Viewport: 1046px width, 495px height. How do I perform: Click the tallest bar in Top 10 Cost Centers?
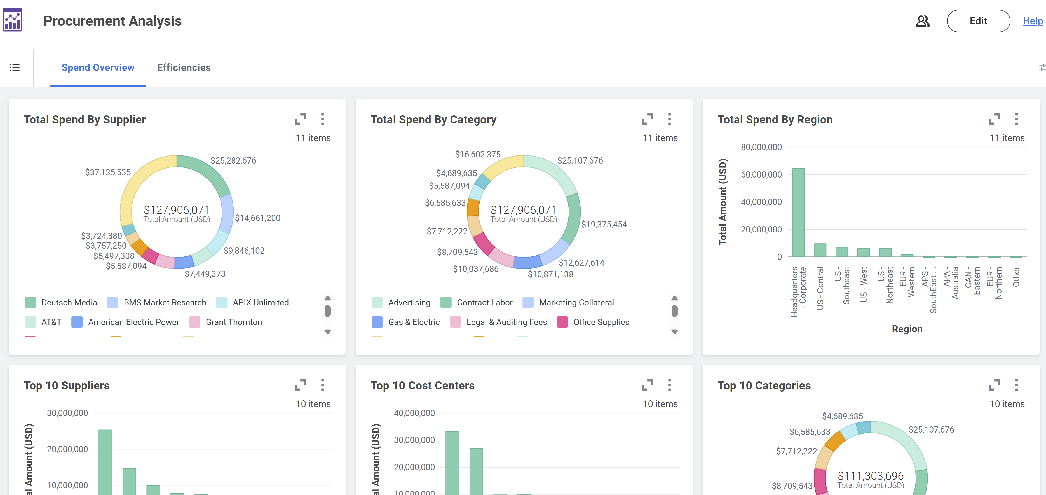(x=452, y=463)
